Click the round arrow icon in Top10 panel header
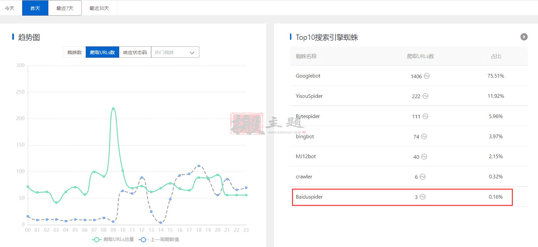Viewport: 538px width, 247px height. (x=524, y=37)
